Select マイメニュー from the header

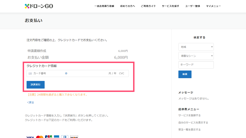coord(213,6)
